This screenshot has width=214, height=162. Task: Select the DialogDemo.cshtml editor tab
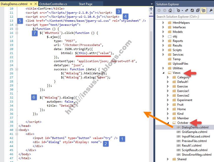[x=14, y=4]
